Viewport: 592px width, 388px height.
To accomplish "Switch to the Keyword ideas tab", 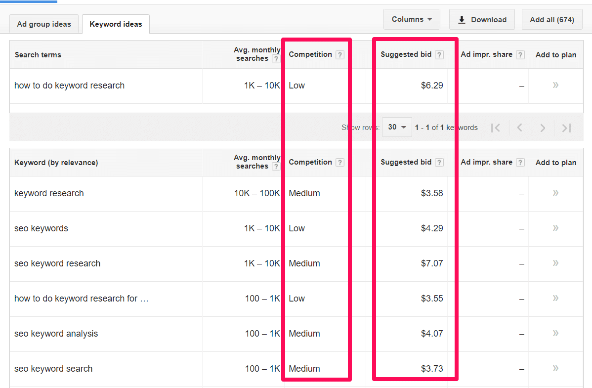I will click(115, 24).
